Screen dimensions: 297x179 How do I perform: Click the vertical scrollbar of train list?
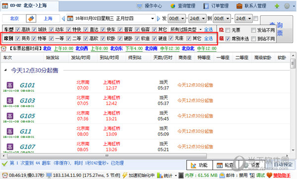tap(293, 63)
